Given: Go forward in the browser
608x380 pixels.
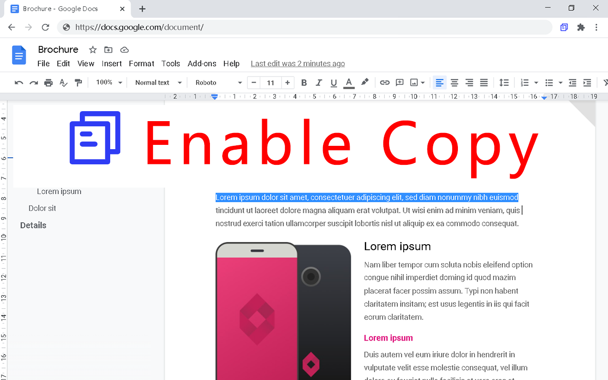Looking at the screenshot, I should point(28,28).
